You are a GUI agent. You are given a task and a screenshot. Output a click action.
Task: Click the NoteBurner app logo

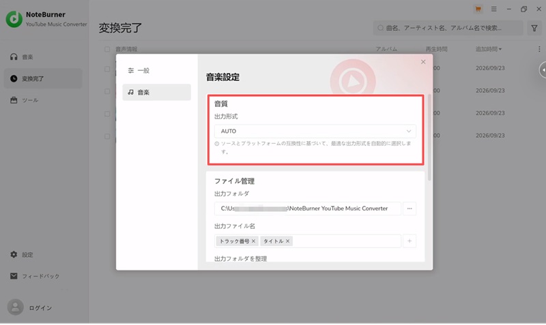14,19
